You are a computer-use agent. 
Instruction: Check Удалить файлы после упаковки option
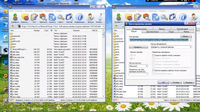coord(153,55)
